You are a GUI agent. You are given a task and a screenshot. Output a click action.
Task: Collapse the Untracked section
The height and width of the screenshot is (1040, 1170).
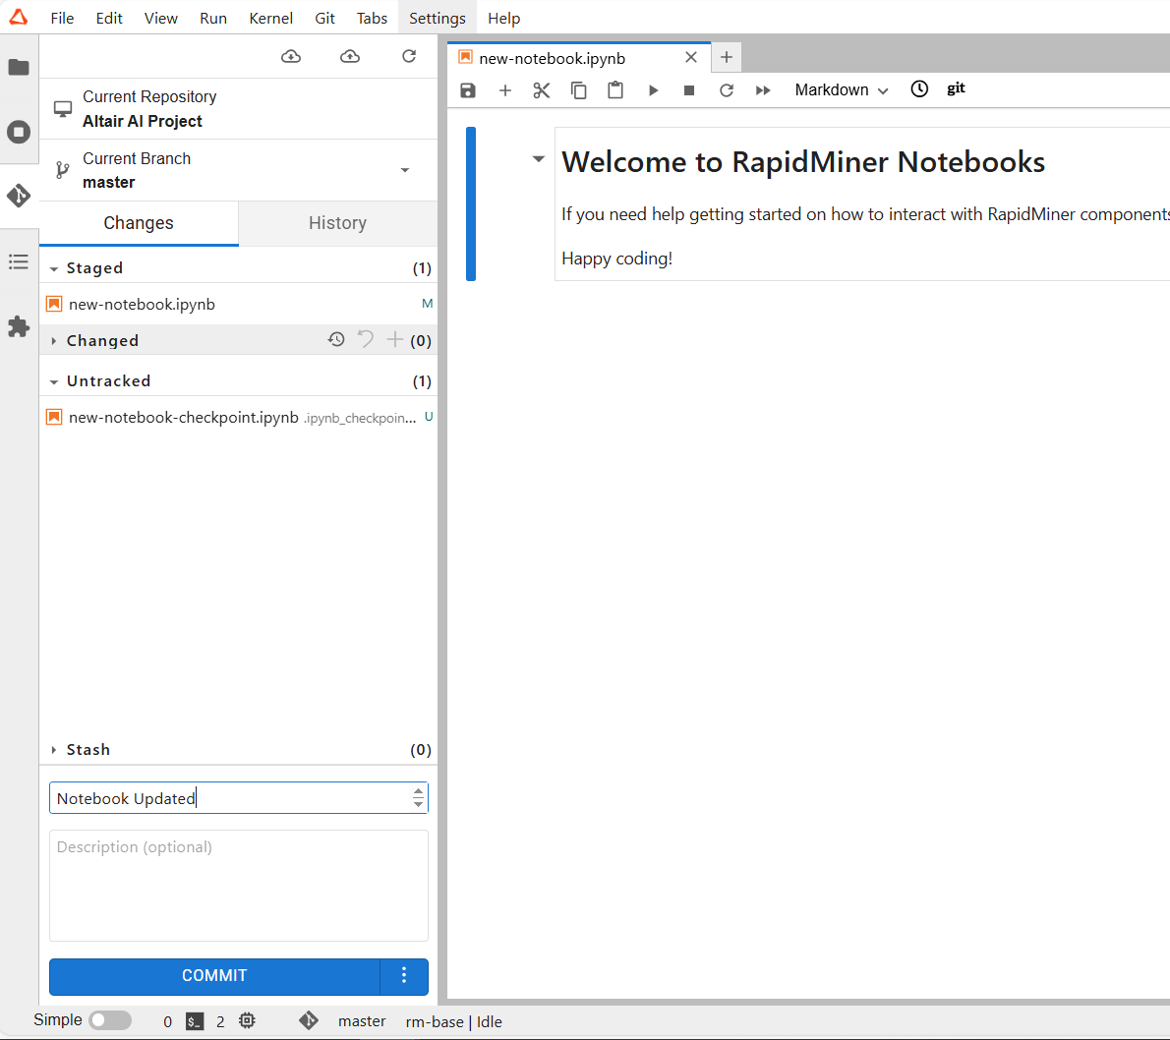(x=54, y=382)
